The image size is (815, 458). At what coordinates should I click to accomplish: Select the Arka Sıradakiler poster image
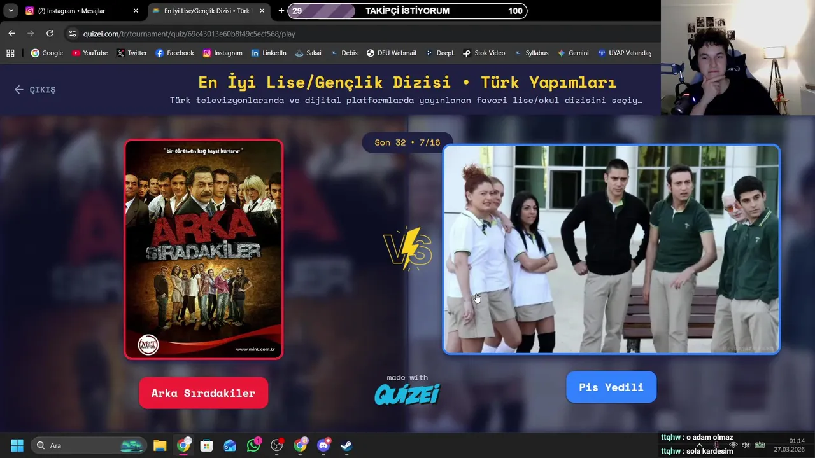(204, 249)
